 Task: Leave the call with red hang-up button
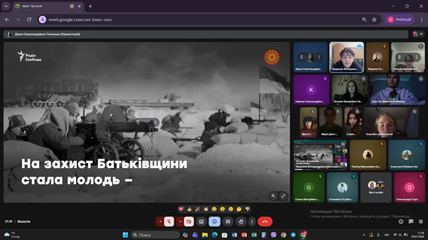pyautogui.click(x=265, y=221)
